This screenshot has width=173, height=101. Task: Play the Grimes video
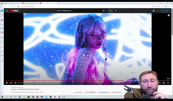point(7,83)
